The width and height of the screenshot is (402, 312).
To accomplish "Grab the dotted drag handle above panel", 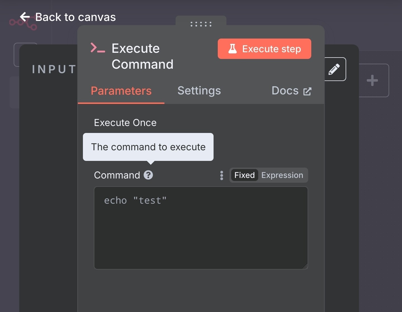I will [201, 24].
